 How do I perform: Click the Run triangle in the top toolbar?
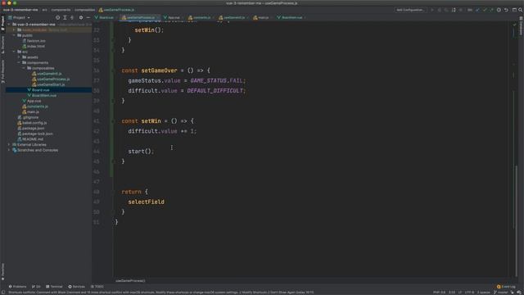432,10
